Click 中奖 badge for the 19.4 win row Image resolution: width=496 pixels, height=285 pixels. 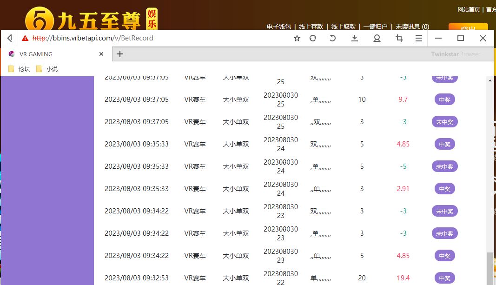pyautogui.click(x=445, y=278)
